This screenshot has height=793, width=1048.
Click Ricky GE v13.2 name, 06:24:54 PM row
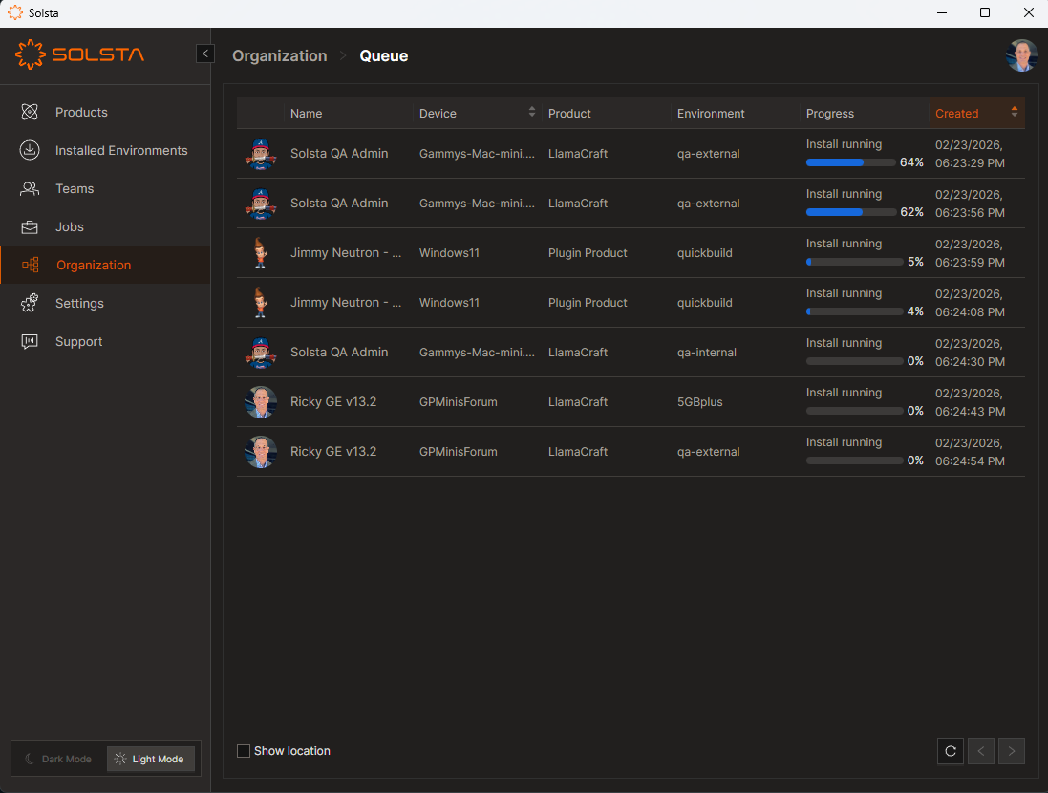[x=332, y=451]
